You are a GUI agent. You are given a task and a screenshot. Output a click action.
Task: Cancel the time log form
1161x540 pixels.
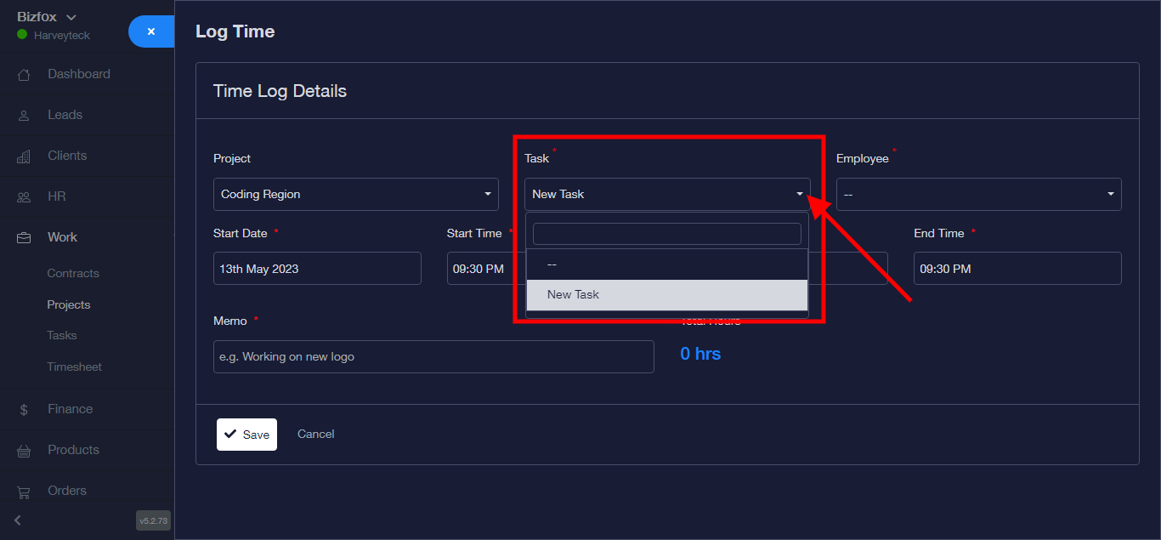[315, 435]
